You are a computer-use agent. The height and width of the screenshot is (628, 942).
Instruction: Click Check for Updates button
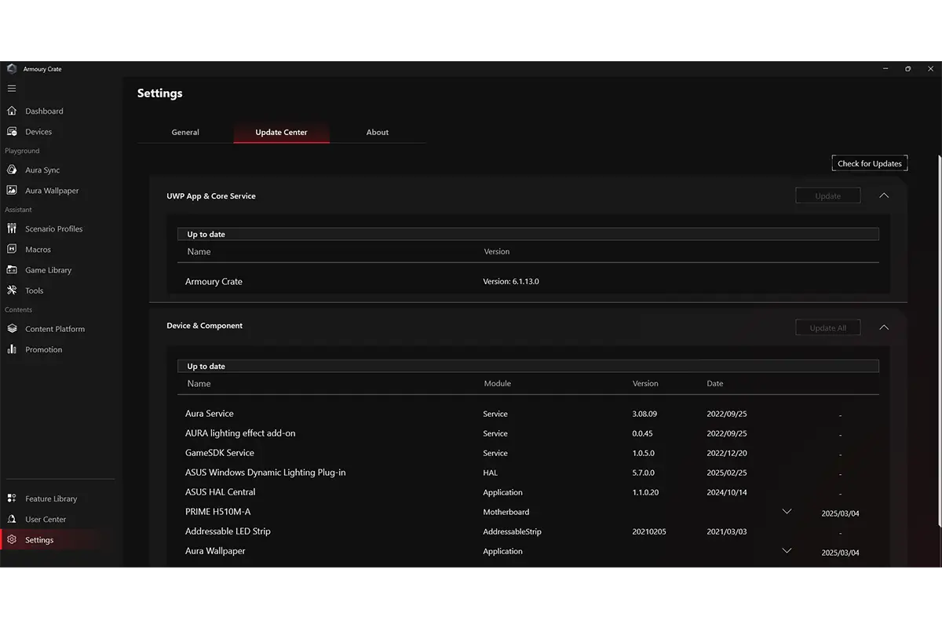pos(870,163)
